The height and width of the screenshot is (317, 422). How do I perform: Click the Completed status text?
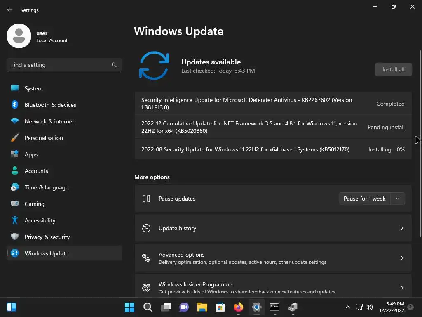click(x=390, y=104)
